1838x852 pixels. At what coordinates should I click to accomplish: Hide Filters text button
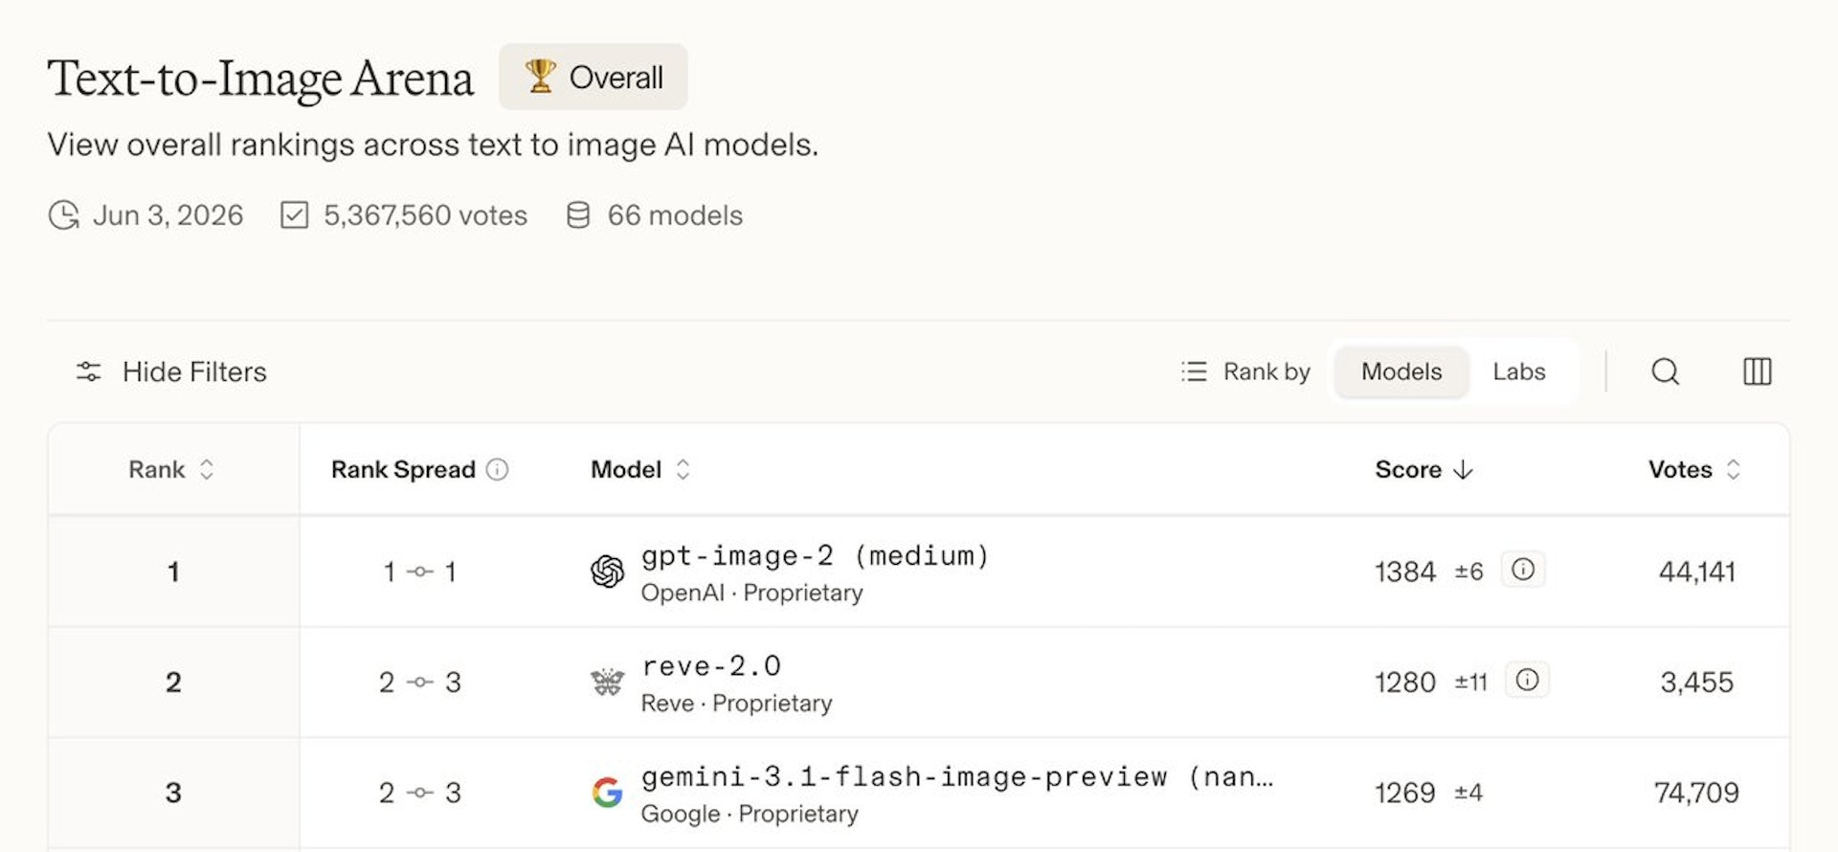pos(194,371)
